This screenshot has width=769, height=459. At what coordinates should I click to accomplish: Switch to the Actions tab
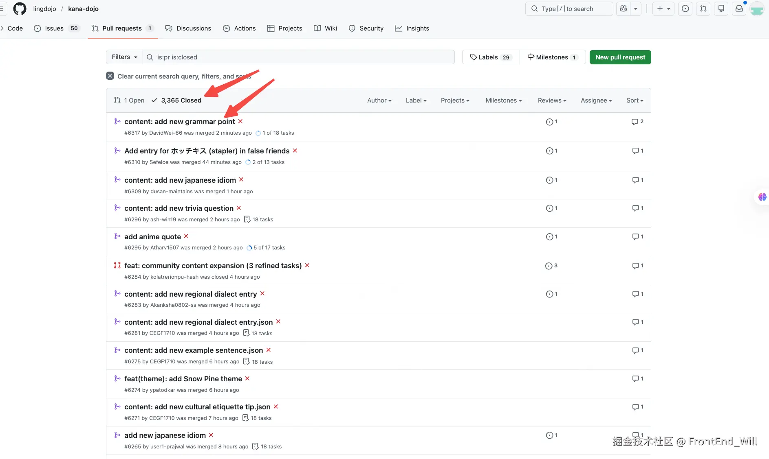(x=239, y=28)
